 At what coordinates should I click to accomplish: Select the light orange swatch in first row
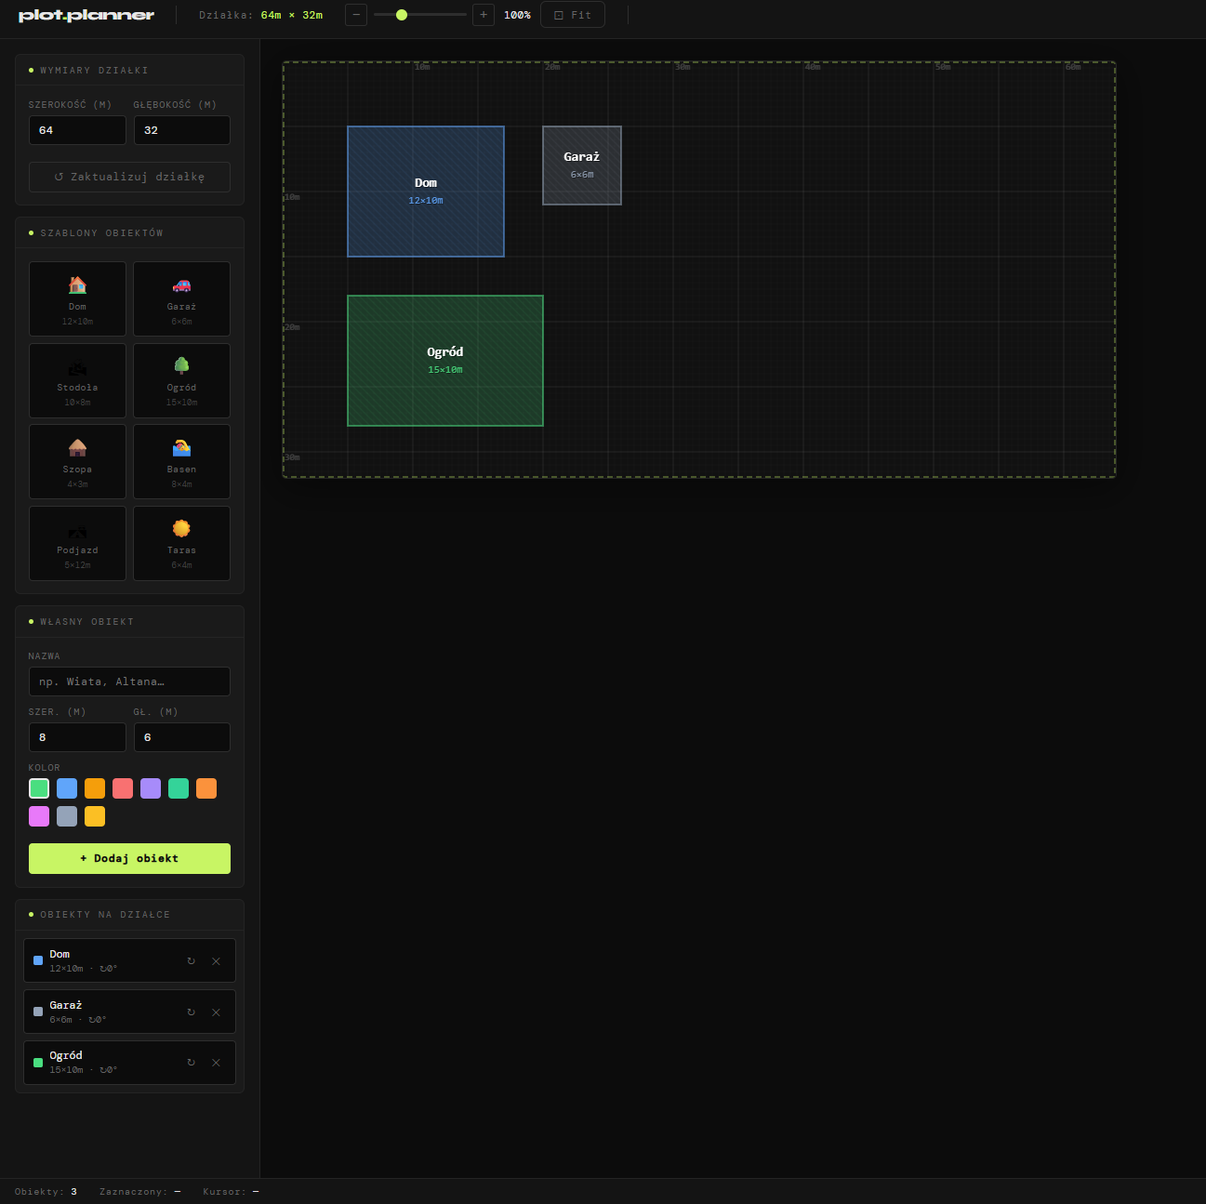(206, 788)
